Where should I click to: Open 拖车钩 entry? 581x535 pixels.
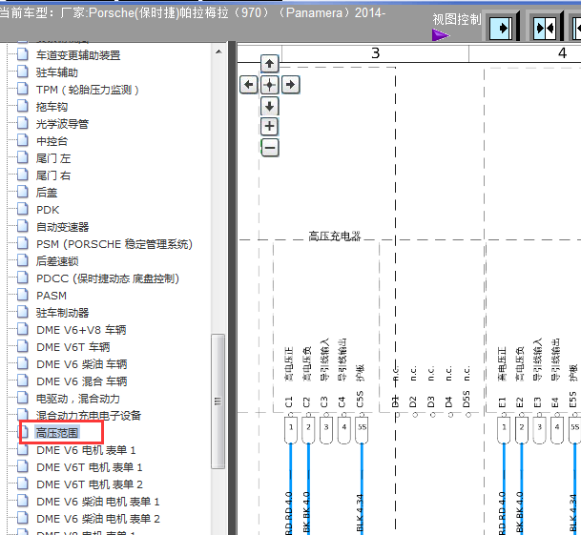[x=52, y=107]
